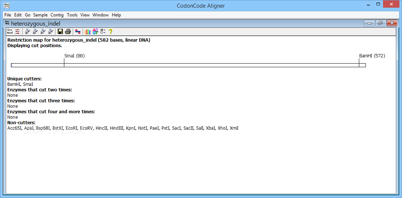This screenshot has height=198, width=402.
Task: Click the red and blue opposing arrows icon
Action: coord(78,31)
